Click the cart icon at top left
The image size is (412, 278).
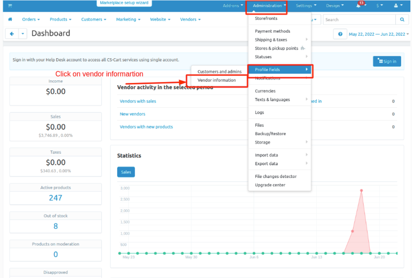pyautogui.click(x=10, y=6)
